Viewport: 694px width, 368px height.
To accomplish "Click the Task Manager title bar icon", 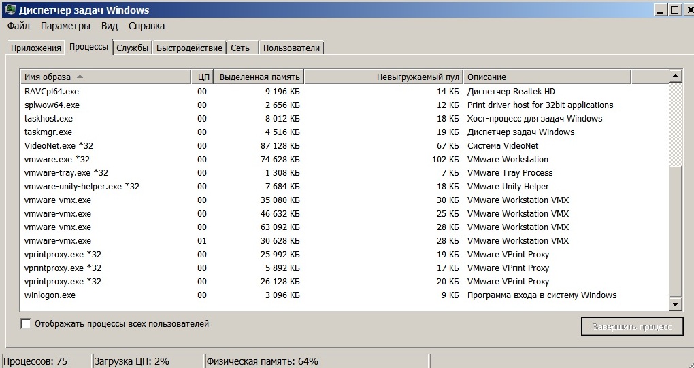I will point(10,10).
